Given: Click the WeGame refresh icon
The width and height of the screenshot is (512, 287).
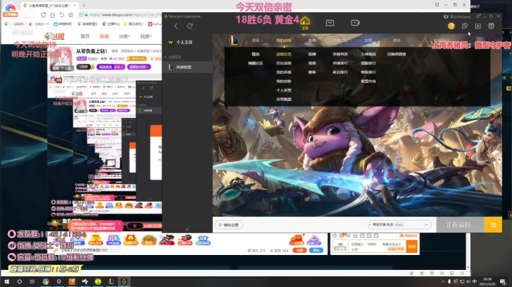Looking at the screenshot, I should click(x=190, y=26).
